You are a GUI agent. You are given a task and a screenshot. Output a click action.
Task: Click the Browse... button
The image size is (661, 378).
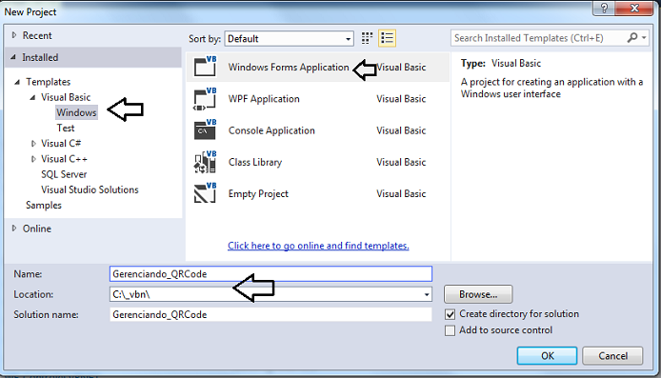pyautogui.click(x=478, y=294)
